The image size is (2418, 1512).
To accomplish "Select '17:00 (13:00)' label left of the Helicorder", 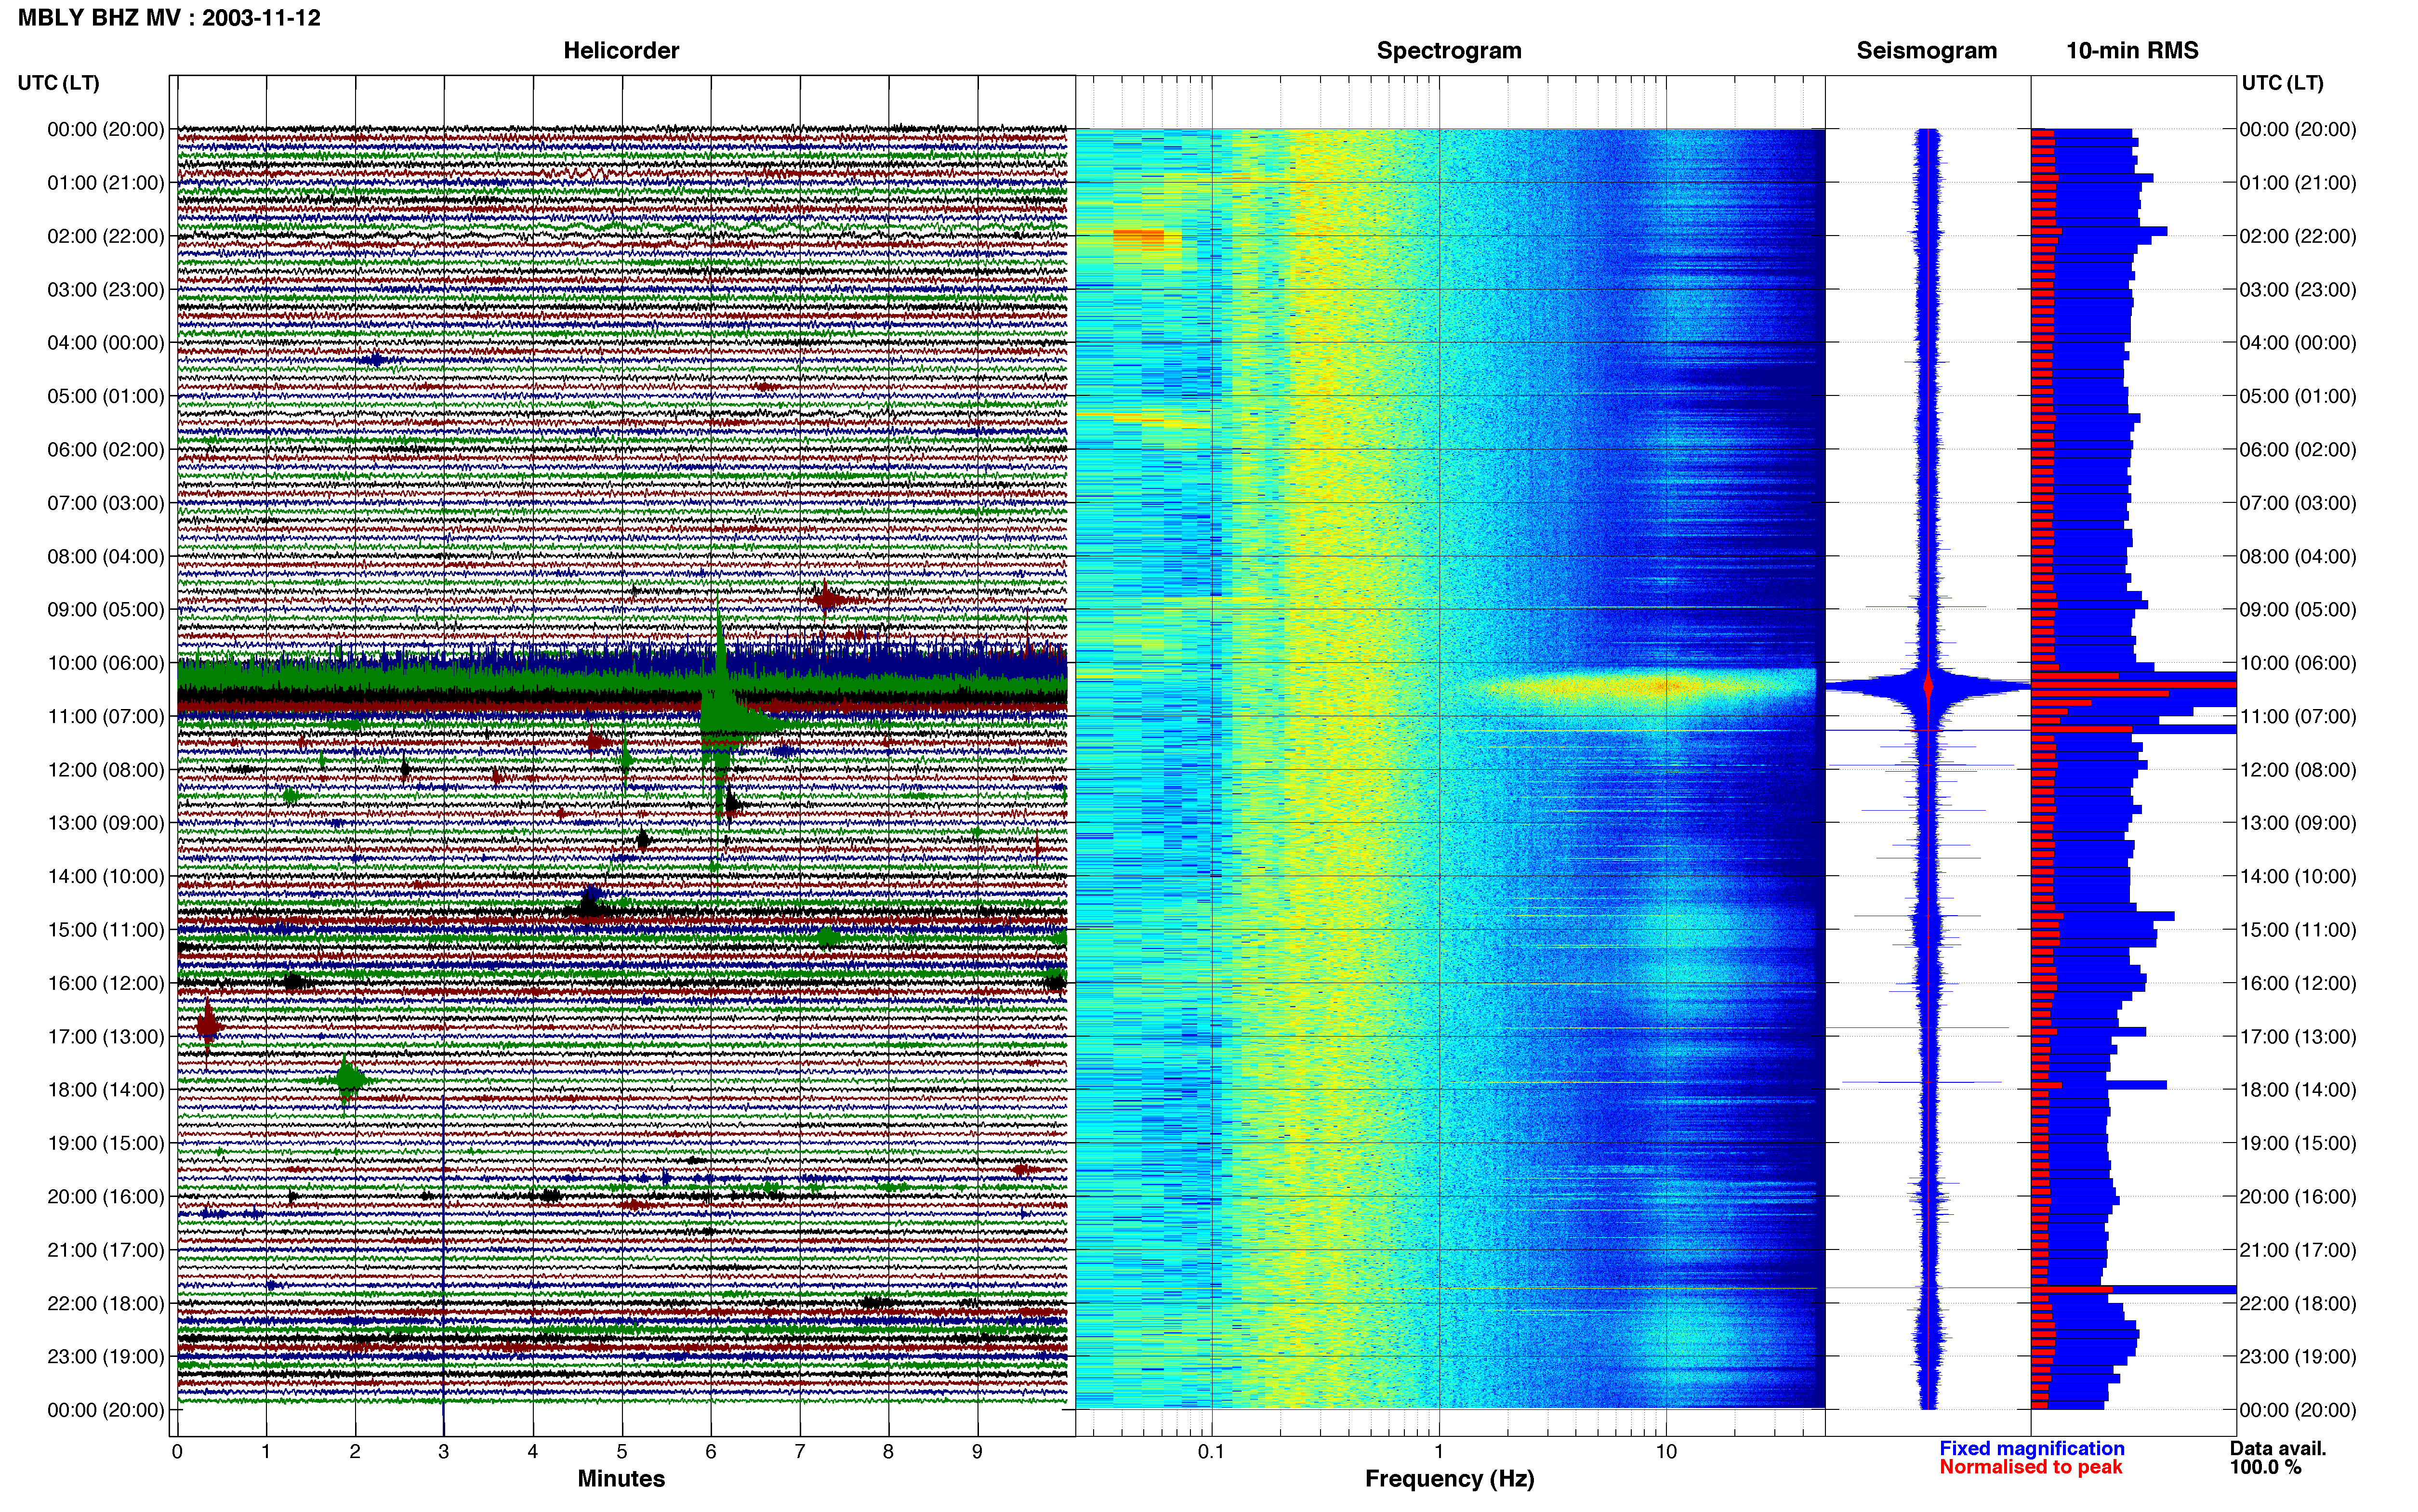I will (x=105, y=1037).
